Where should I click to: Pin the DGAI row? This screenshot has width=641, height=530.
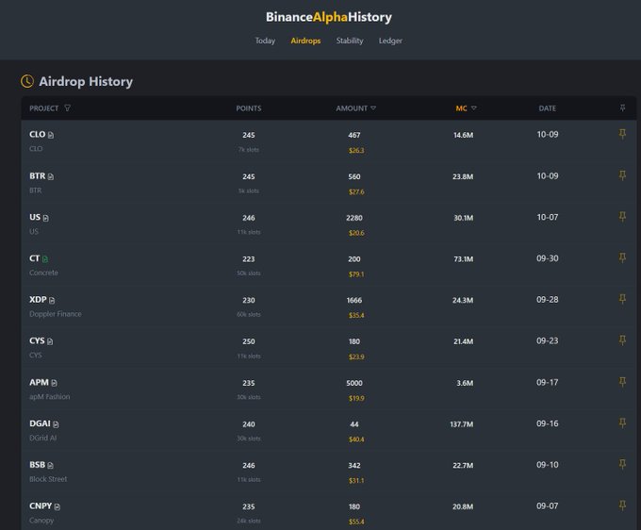click(x=622, y=422)
